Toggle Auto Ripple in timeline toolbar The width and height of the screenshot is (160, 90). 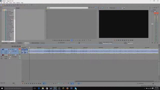[x=75, y=83]
